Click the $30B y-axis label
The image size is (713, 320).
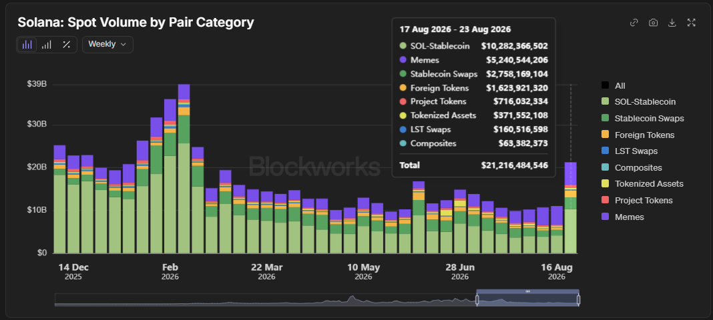coord(37,125)
